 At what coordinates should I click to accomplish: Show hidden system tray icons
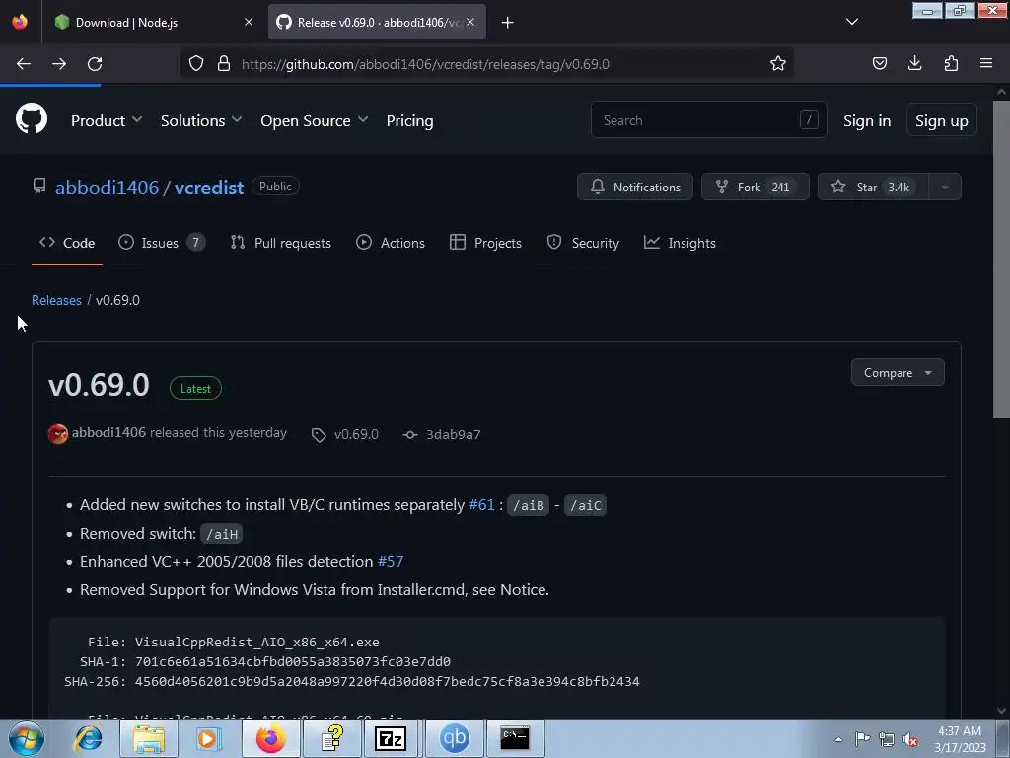pos(838,739)
